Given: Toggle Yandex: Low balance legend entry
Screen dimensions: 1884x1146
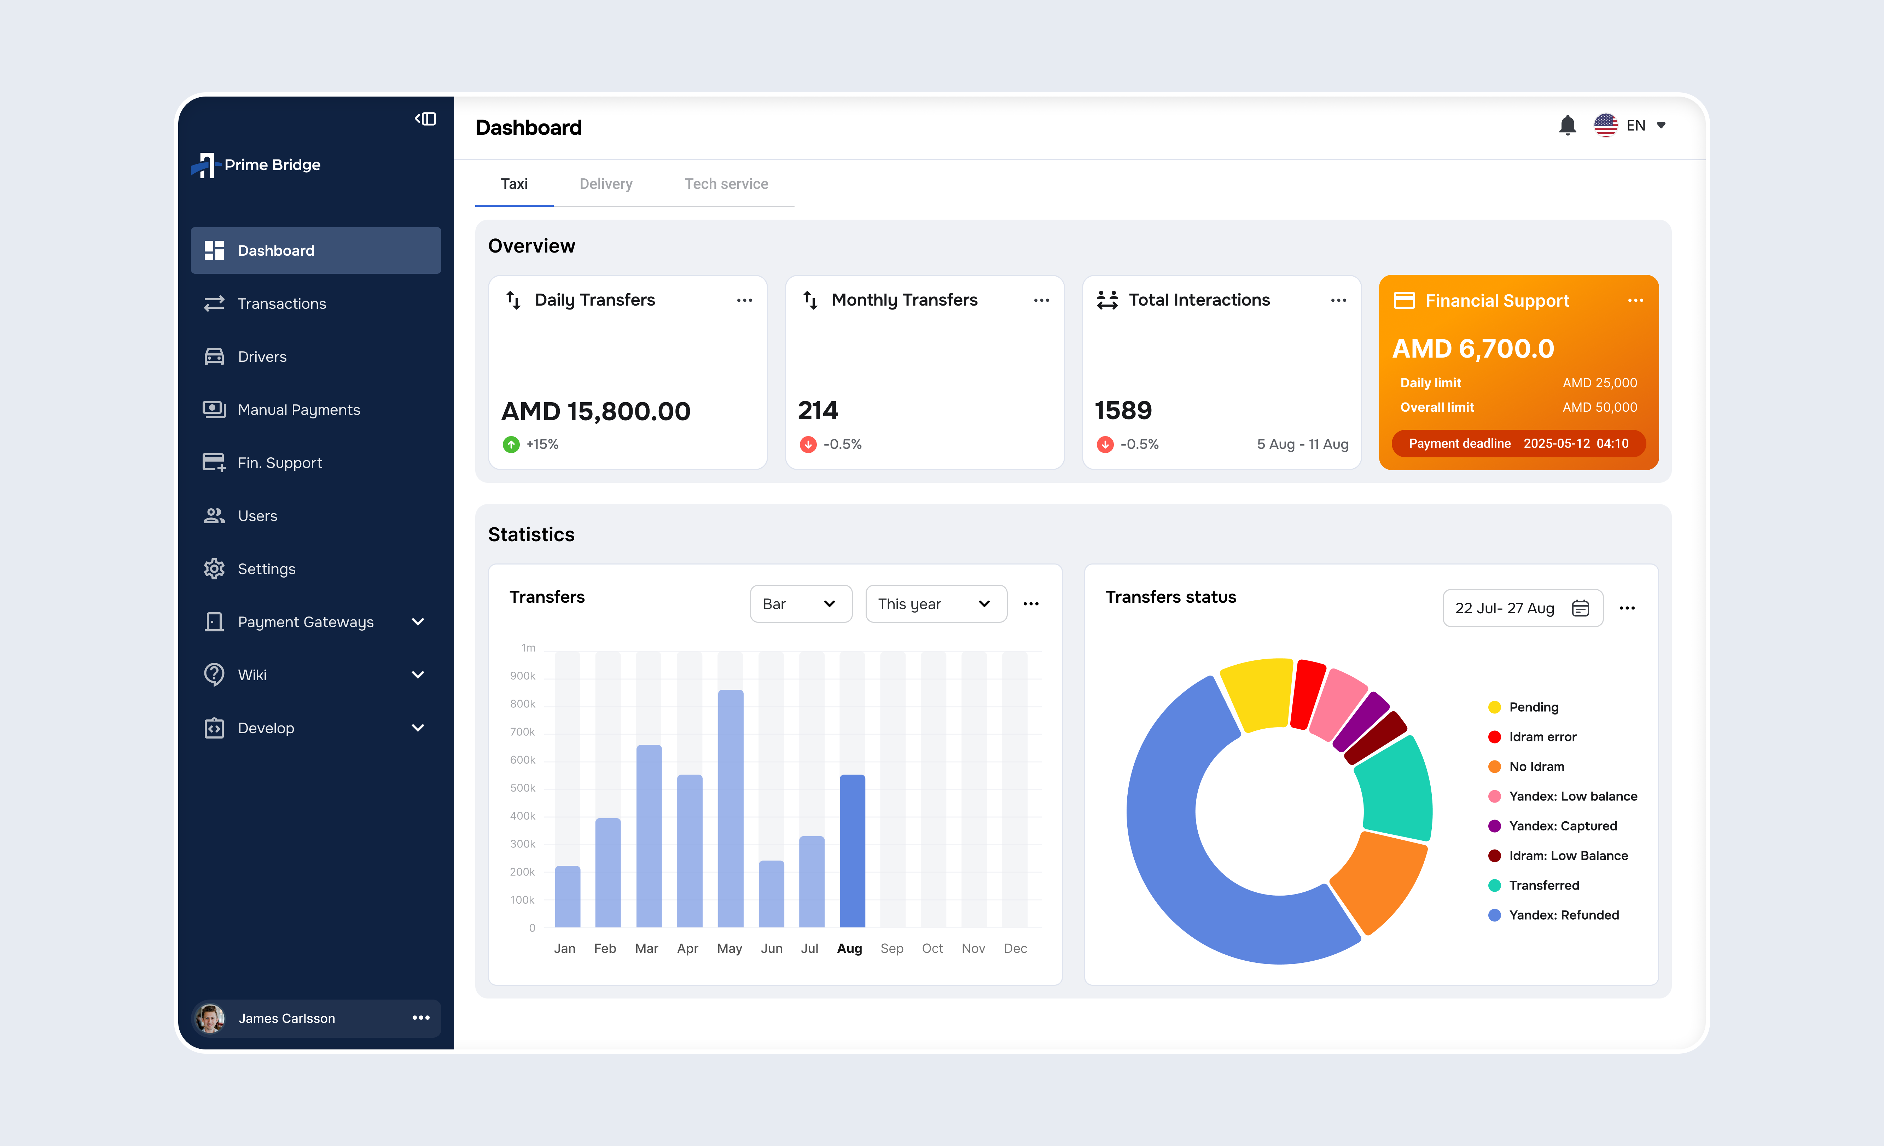Looking at the screenshot, I should 1563,797.
